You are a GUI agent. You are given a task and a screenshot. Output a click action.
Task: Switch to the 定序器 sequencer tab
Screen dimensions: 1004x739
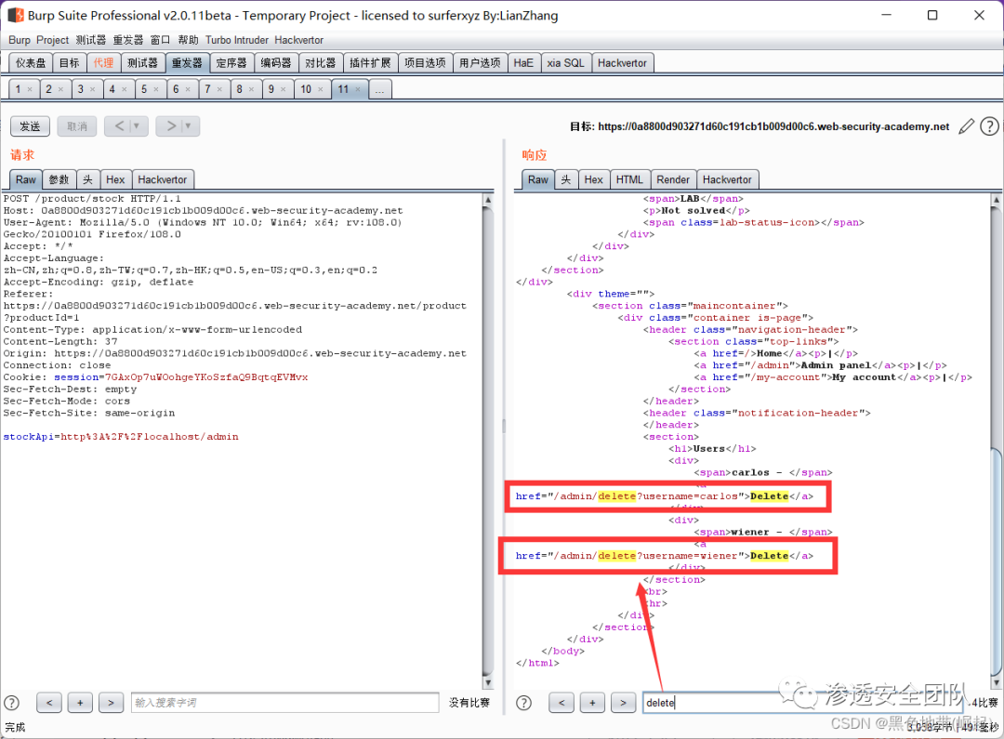231,63
